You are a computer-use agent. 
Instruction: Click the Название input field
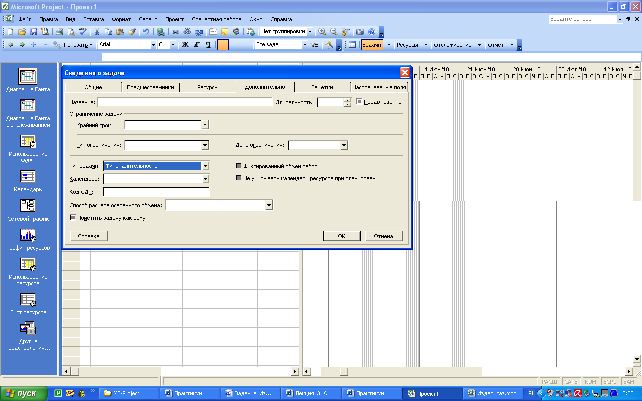pos(185,102)
